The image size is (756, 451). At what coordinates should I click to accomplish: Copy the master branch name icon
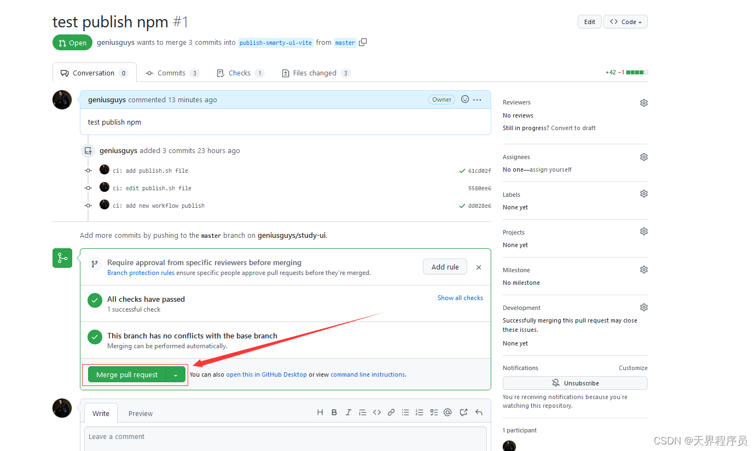[x=363, y=42]
